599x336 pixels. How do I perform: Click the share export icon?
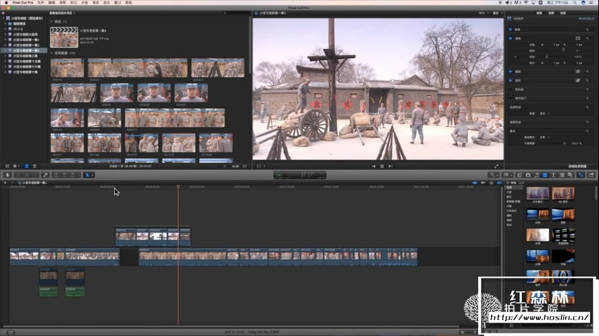click(x=591, y=175)
